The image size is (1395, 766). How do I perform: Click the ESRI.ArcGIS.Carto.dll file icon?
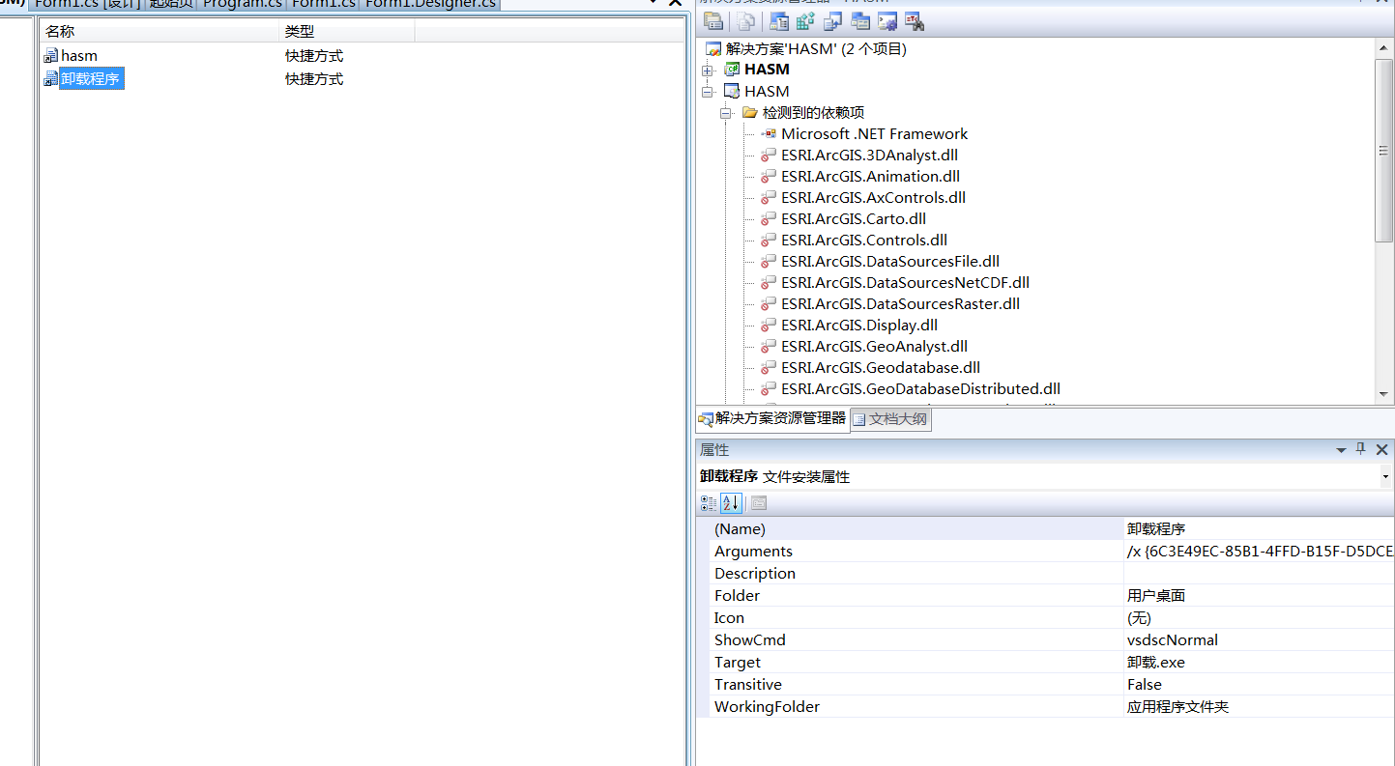[769, 219]
